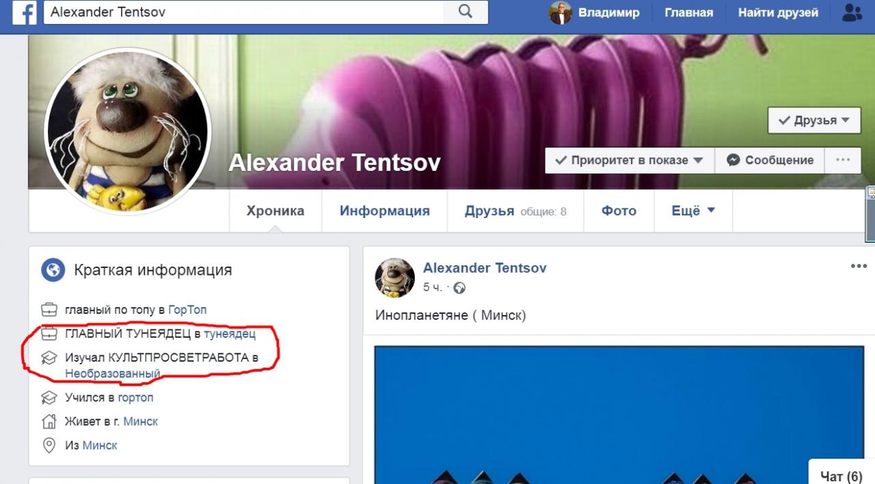Click the Facebook logo icon

(x=24, y=12)
